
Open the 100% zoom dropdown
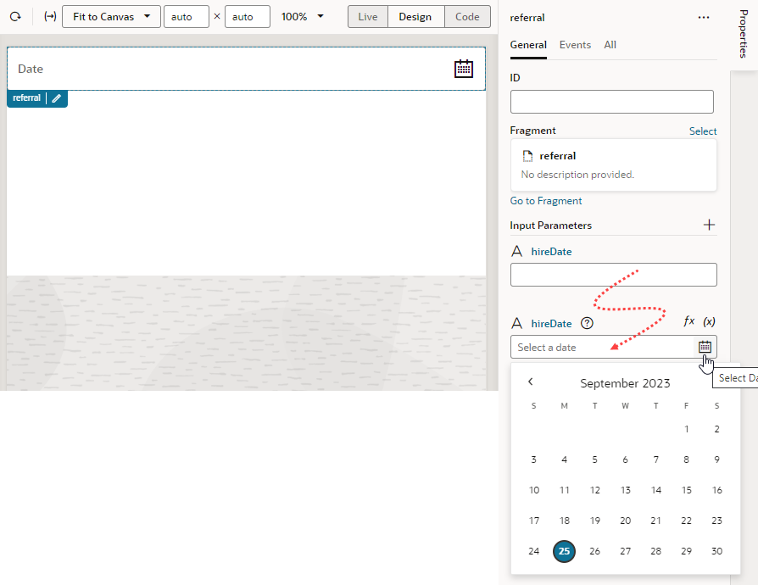click(x=302, y=16)
